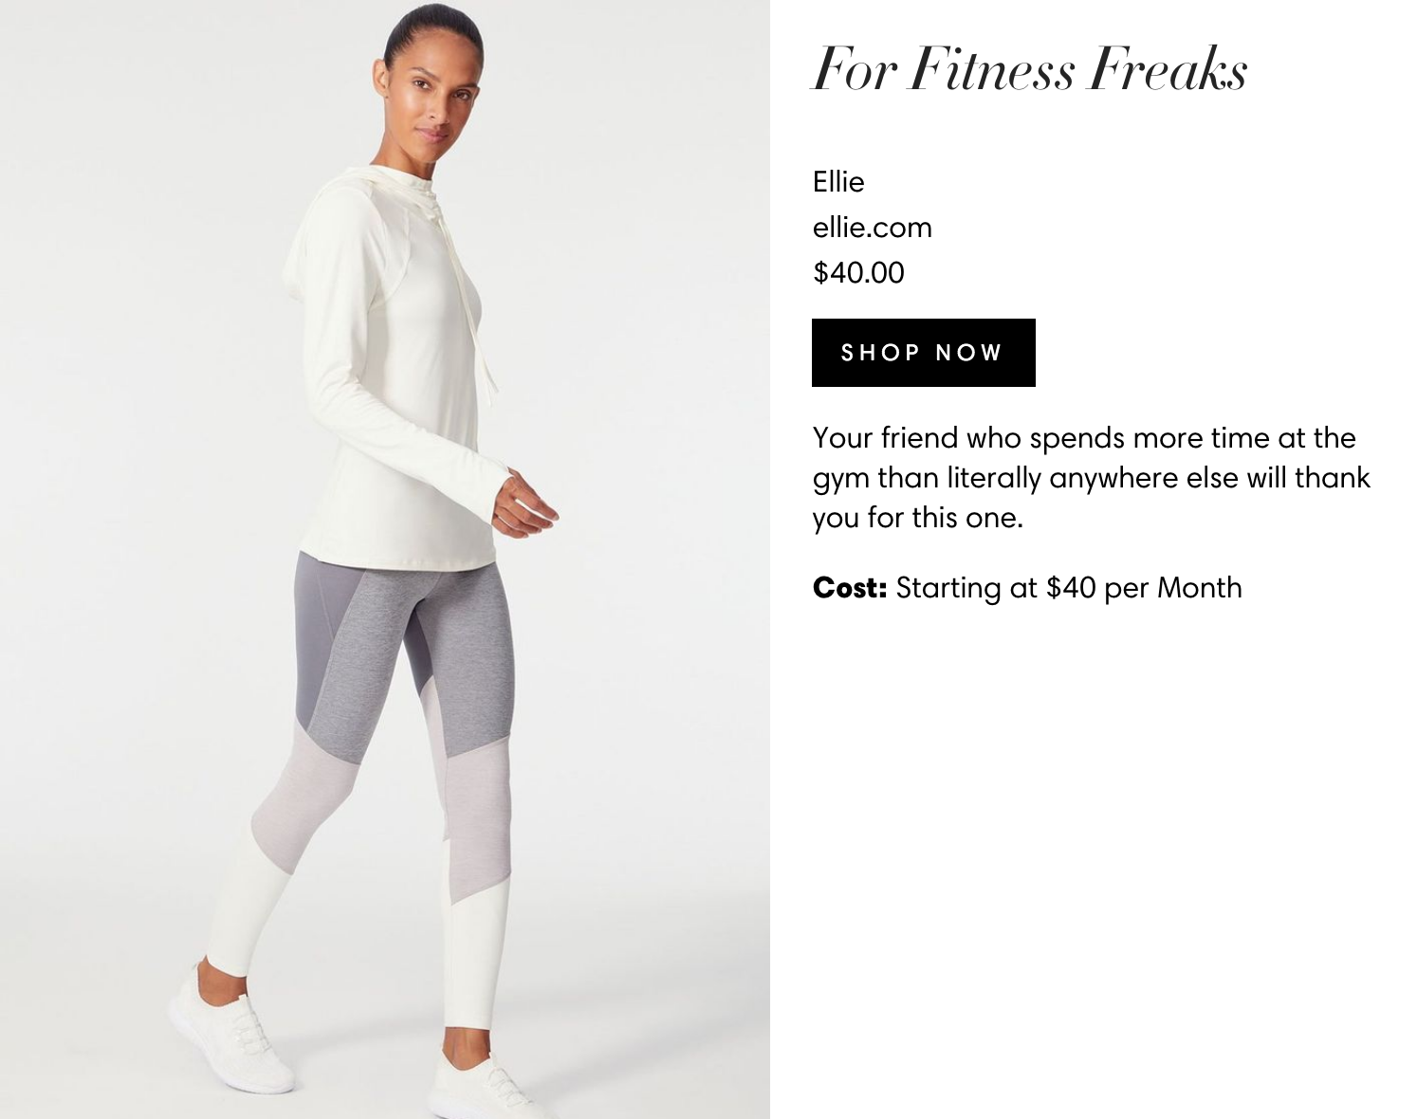The image size is (1417, 1119).
Task: Open the product photo of the model
Action: [x=385, y=559]
